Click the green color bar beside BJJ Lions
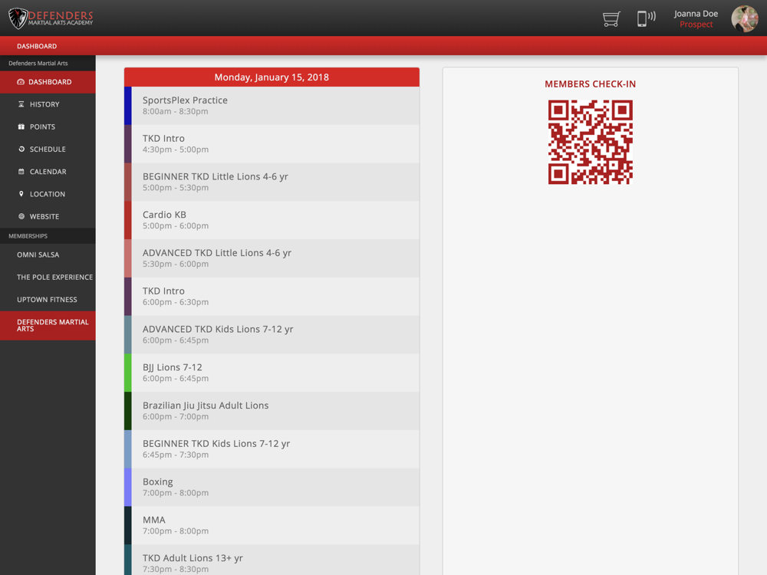The height and width of the screenshot is (575, 767). point(127,373)
